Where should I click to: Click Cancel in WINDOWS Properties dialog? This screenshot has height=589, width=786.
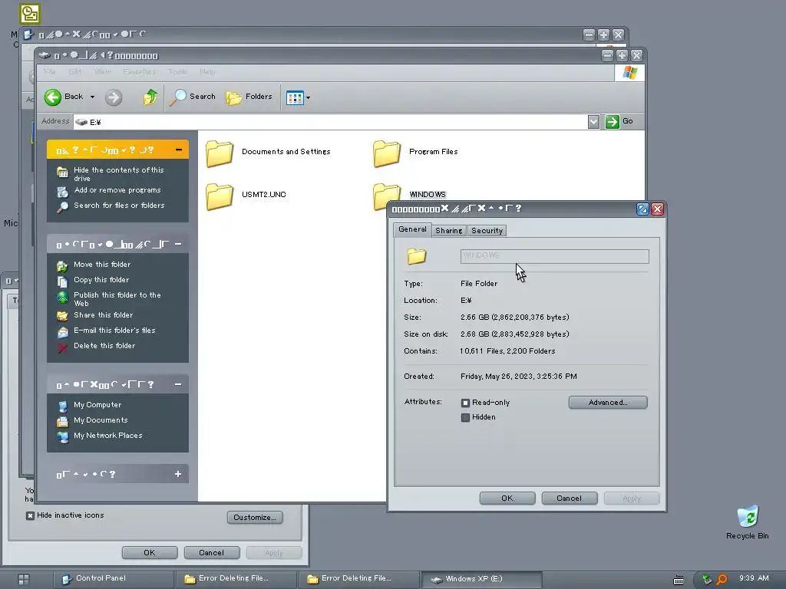pyautogui.click(x=570, y=499)
